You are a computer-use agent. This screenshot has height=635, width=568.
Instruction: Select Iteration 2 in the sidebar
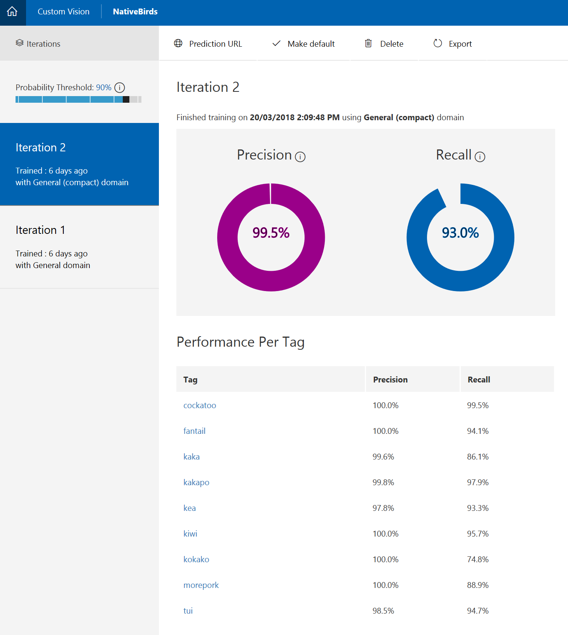pyautogui.click(x=79, y=164)
